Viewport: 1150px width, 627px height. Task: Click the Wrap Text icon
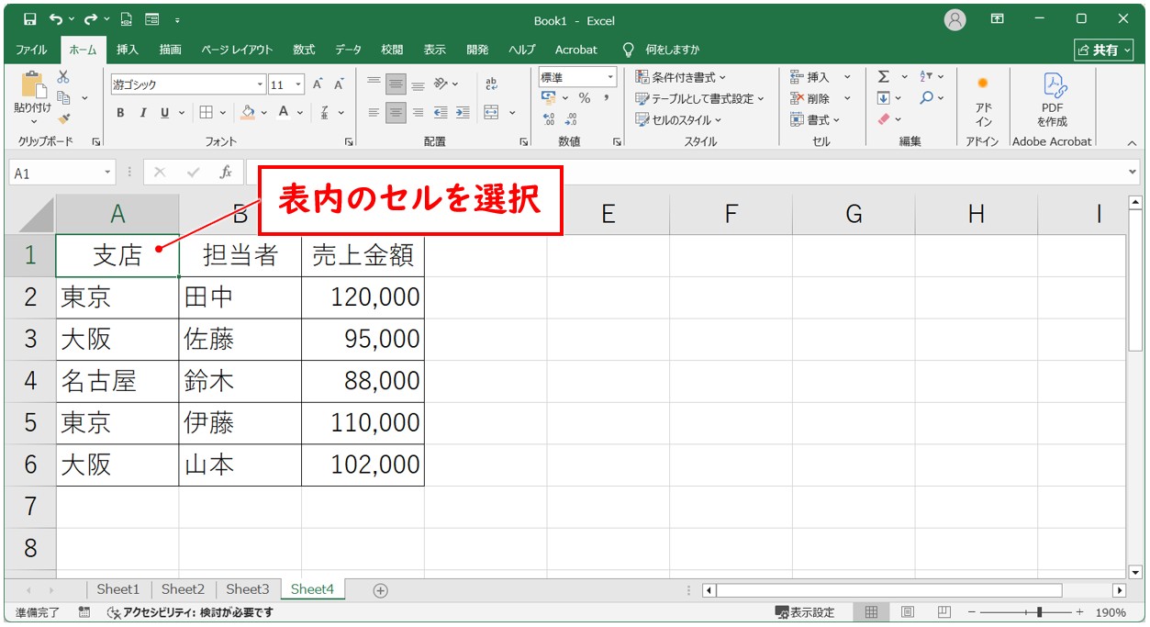pos(491,84)
